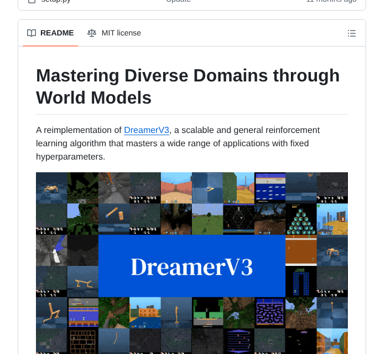Image resolution: width=370 pixels, height=354 pixels.
Task: Click the scales icon beside MIT license
Action: pos(92,33)
